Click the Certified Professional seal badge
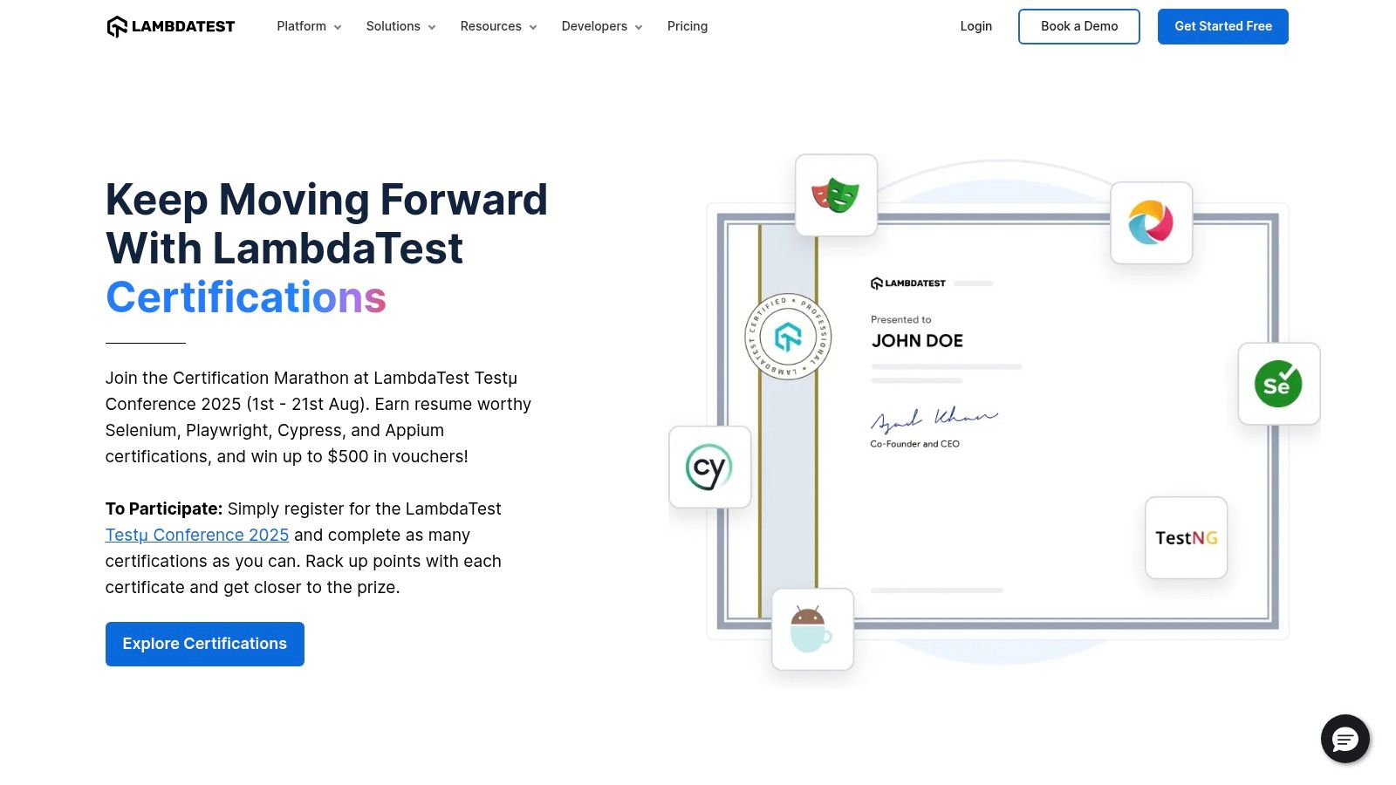The height and width of the screenshot is (785, 1396). [788, 337]
